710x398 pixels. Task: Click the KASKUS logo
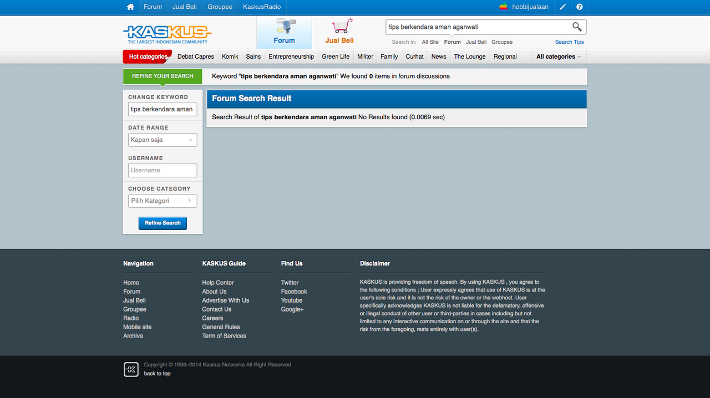(167, 34)
